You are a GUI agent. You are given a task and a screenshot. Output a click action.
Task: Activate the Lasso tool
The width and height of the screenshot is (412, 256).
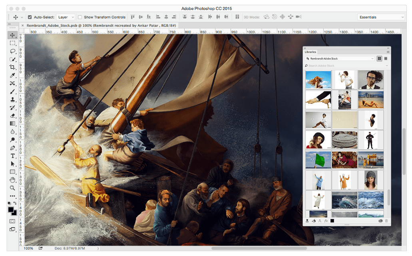(13, 51)
